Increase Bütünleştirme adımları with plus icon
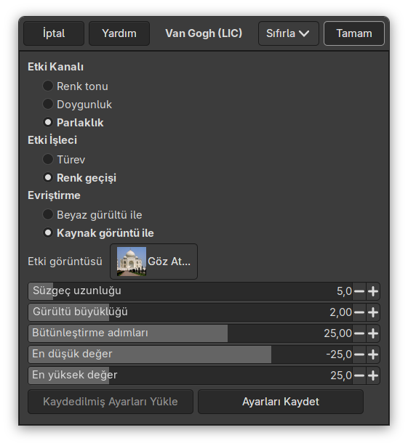408x446 pixels. click(x=372, y=333)
